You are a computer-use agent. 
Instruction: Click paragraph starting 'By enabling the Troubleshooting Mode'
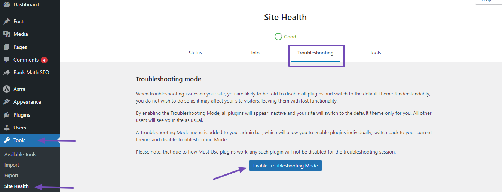coord(284,117)
